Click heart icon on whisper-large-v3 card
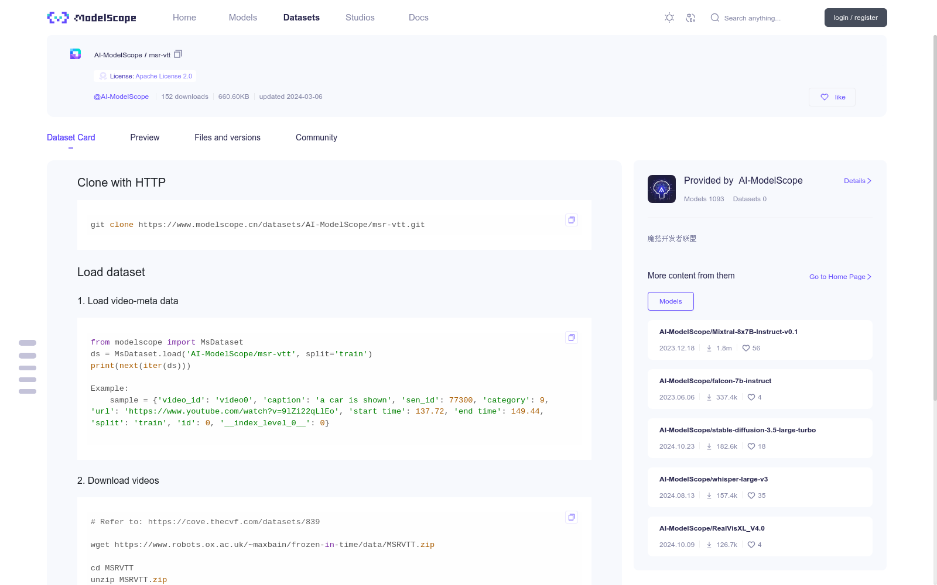Viewport: 937px width, 585px height. 751,495
